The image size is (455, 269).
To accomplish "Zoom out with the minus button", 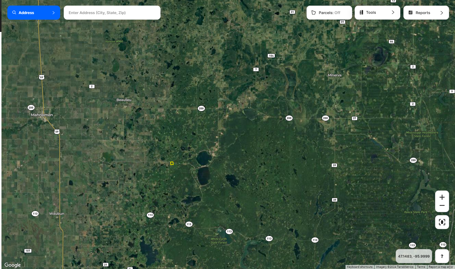I will (x=442, y=206).
